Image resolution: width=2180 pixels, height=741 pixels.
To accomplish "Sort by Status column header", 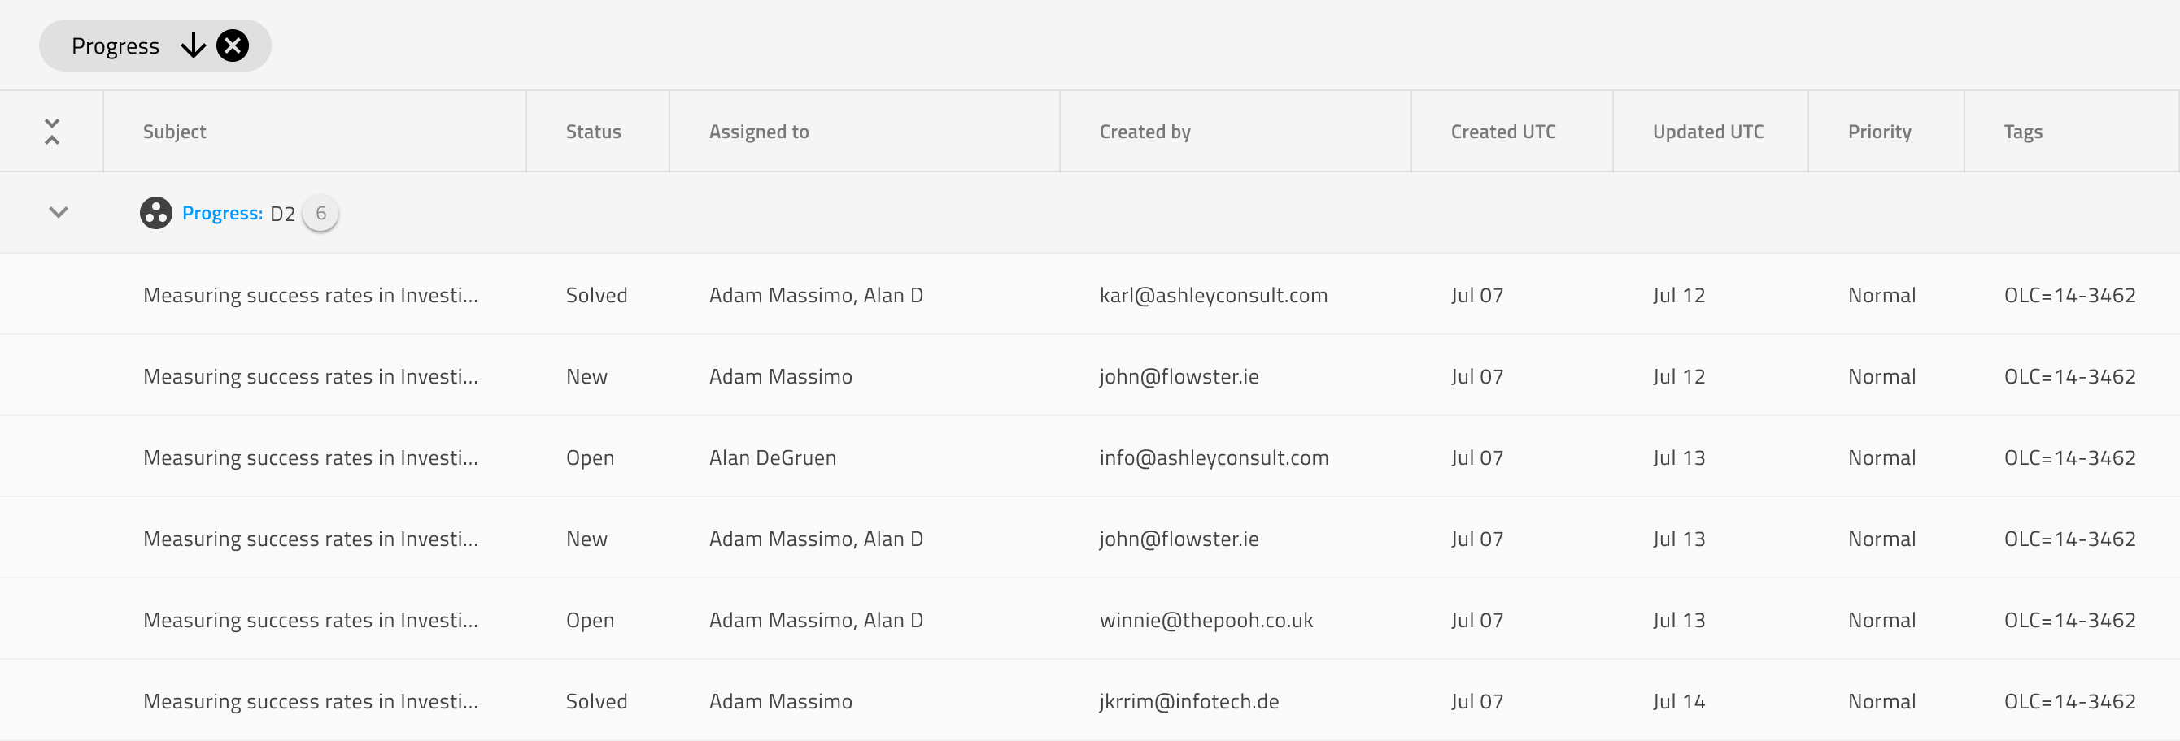I will coord(592,132).
